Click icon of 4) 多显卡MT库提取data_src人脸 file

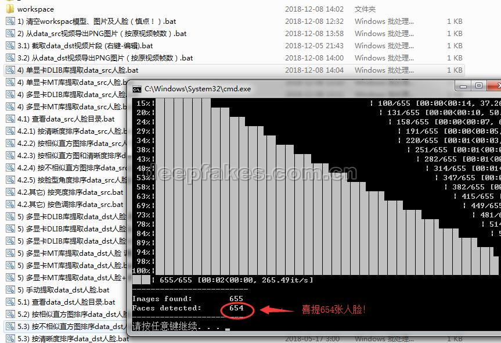coord(10,106)
